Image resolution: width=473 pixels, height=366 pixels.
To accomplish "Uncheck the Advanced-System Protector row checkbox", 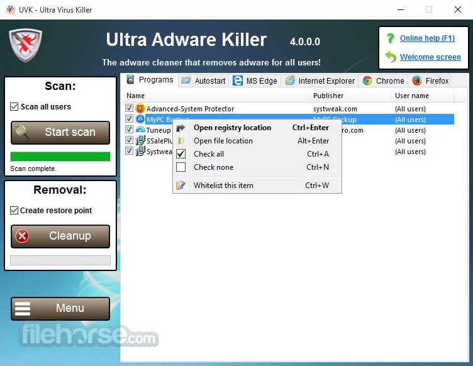I will (x=129, y=108).
